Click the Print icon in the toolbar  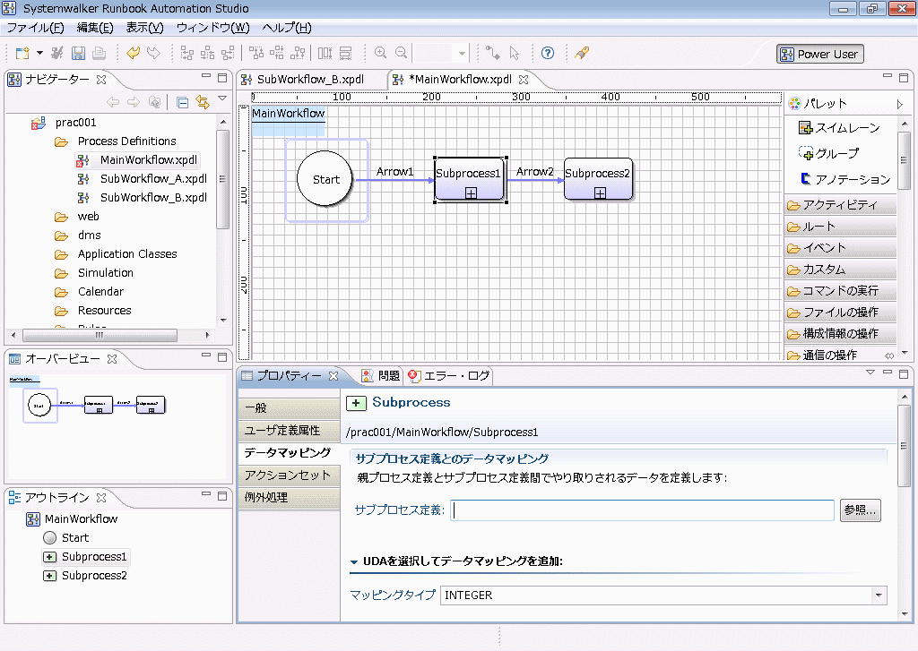100,53
